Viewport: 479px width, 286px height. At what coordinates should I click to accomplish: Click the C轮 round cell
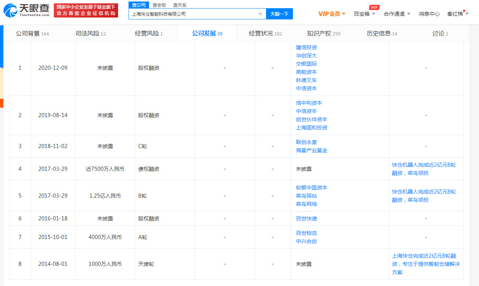pos(143,146)
